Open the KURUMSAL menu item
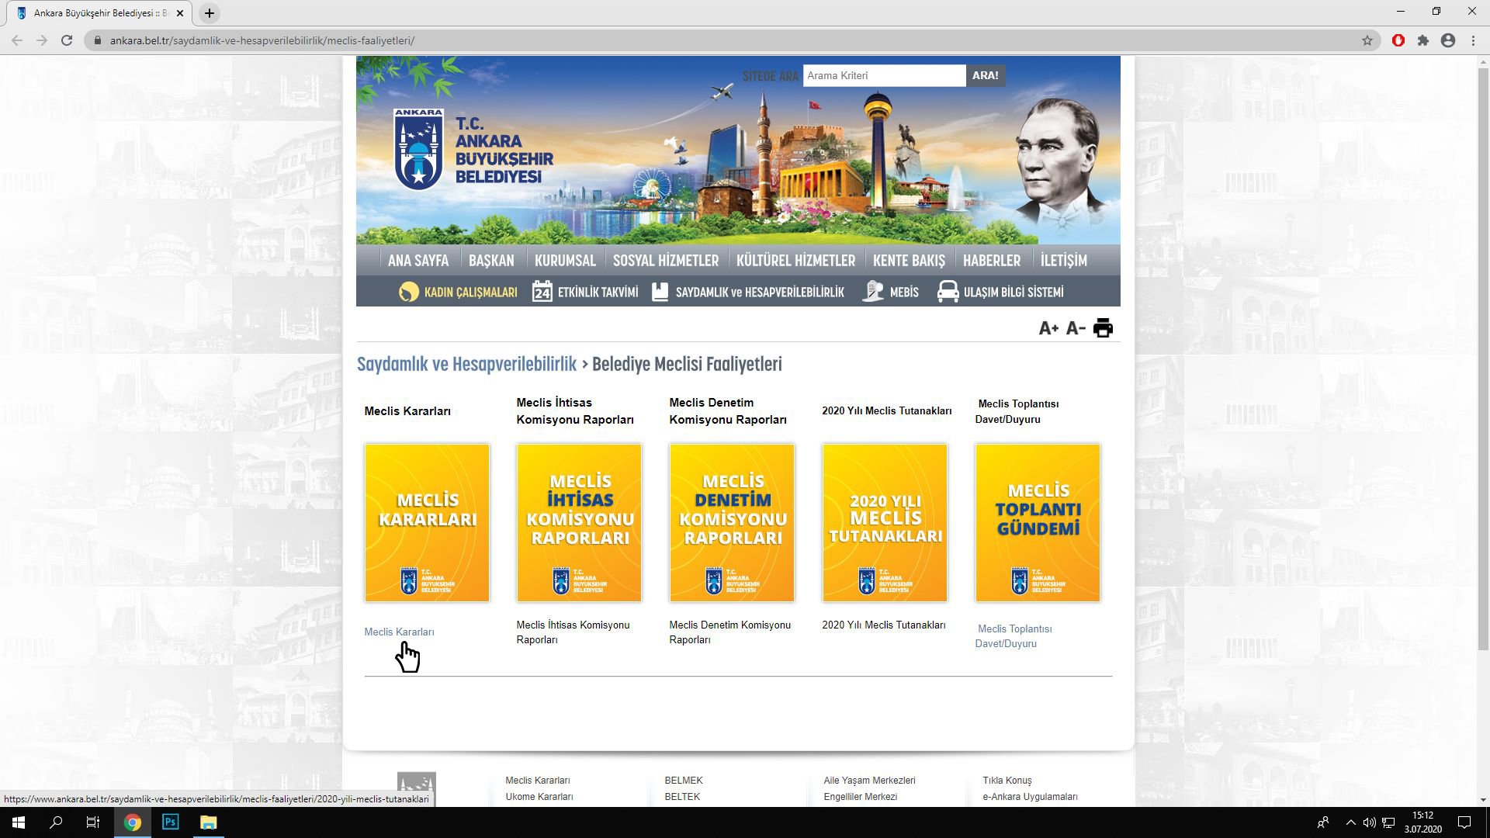 (564, 261)
